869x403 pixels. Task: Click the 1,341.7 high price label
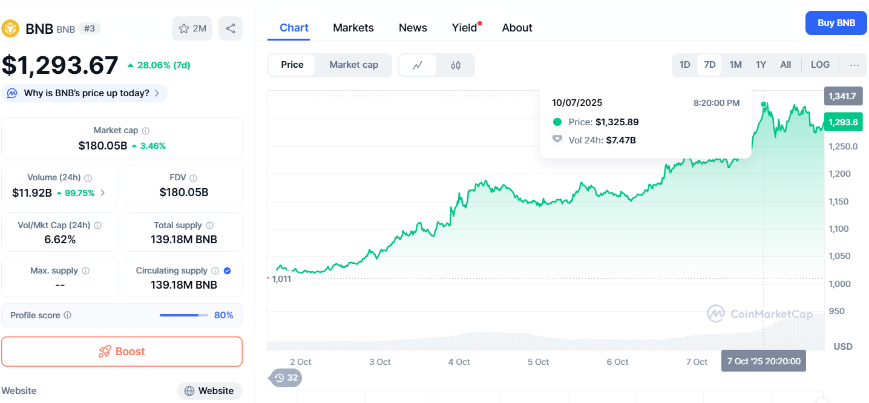click(x=842, y=96)
